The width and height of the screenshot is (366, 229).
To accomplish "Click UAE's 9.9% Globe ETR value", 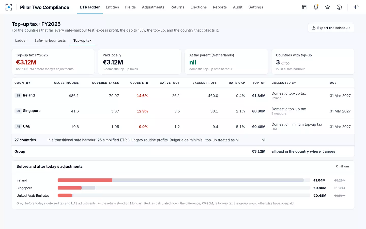I will click(144, 127).
